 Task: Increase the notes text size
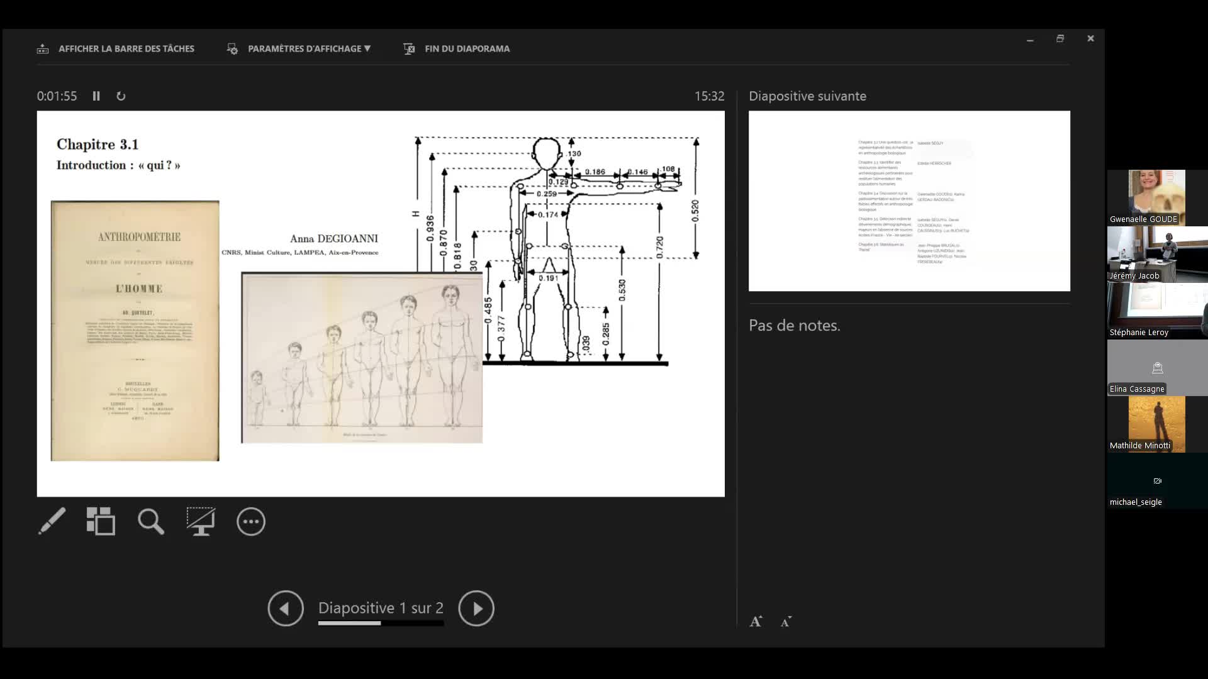coord(756,622)
